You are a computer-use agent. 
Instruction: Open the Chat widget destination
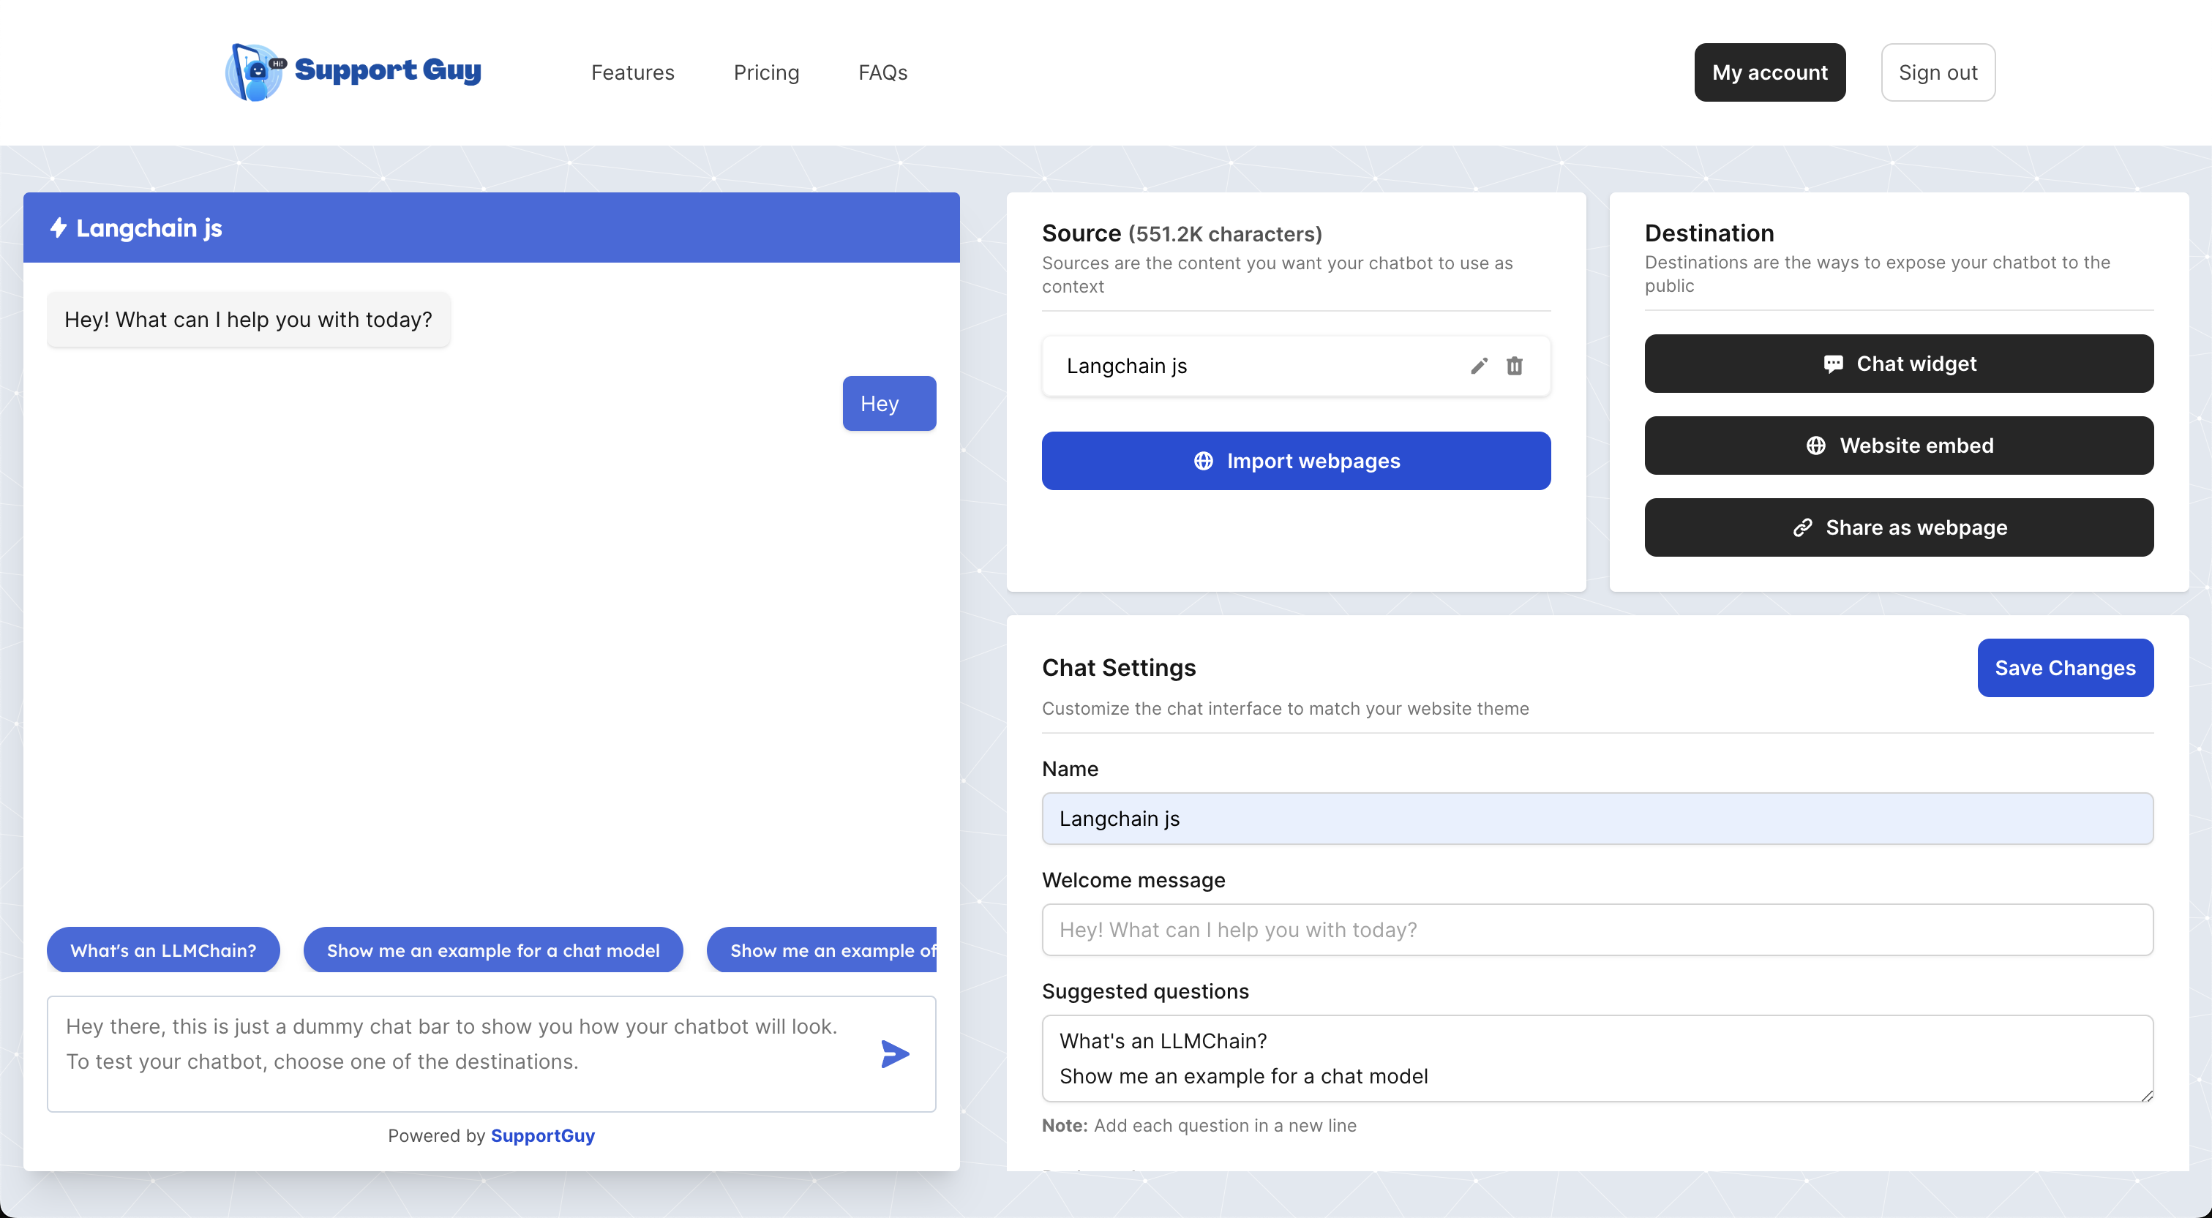pyautogui.click(x=1899, y=363)
